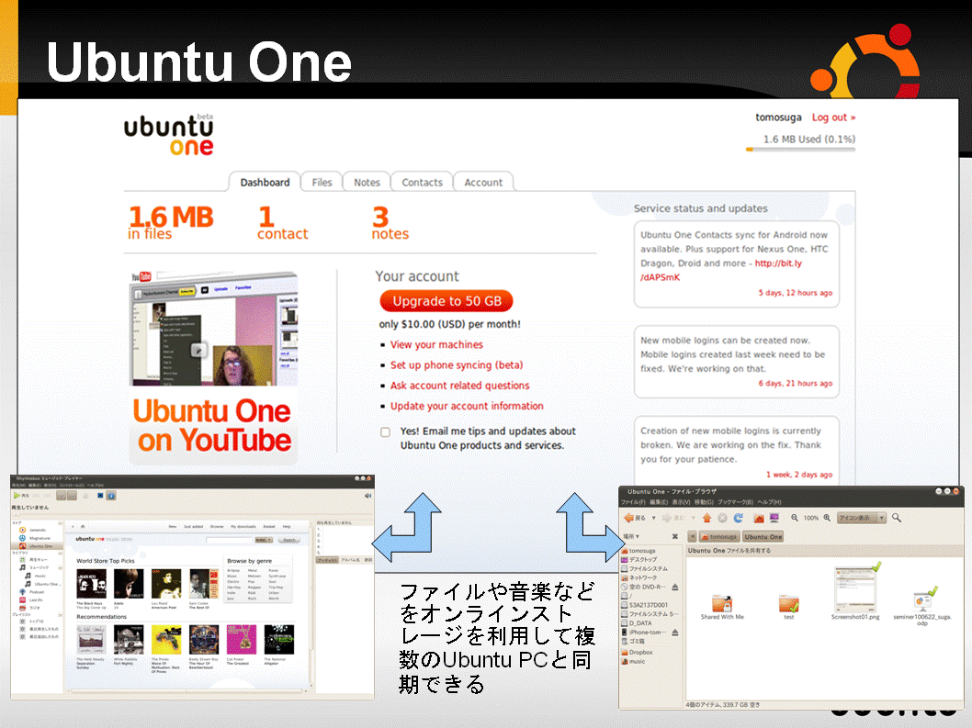Click the search magnifier in file browser

click(897, 518)
